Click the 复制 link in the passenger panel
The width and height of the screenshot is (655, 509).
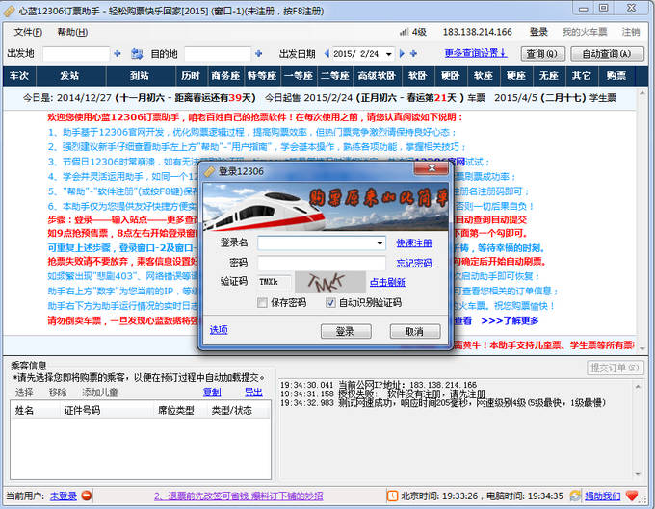click(x=212, y=393)
